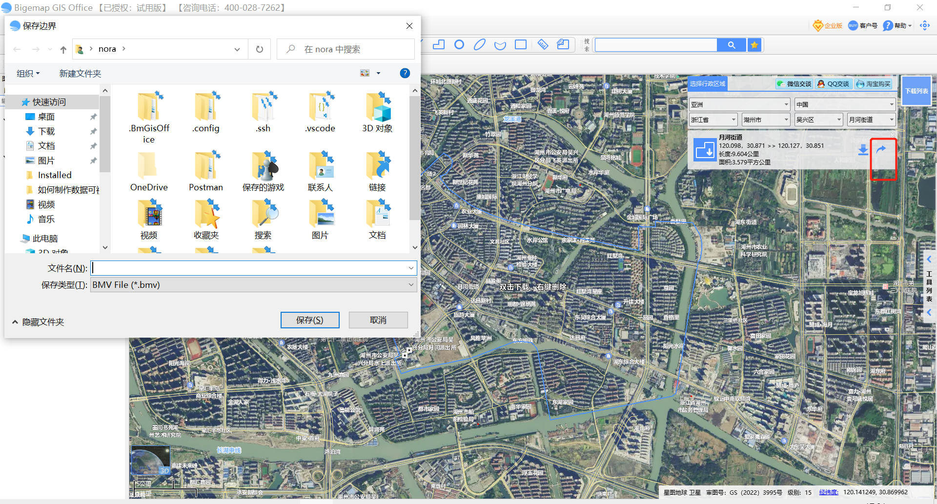937x504 pixels.
Task: Select the circle drawing tool
Action: pos(459,45)
